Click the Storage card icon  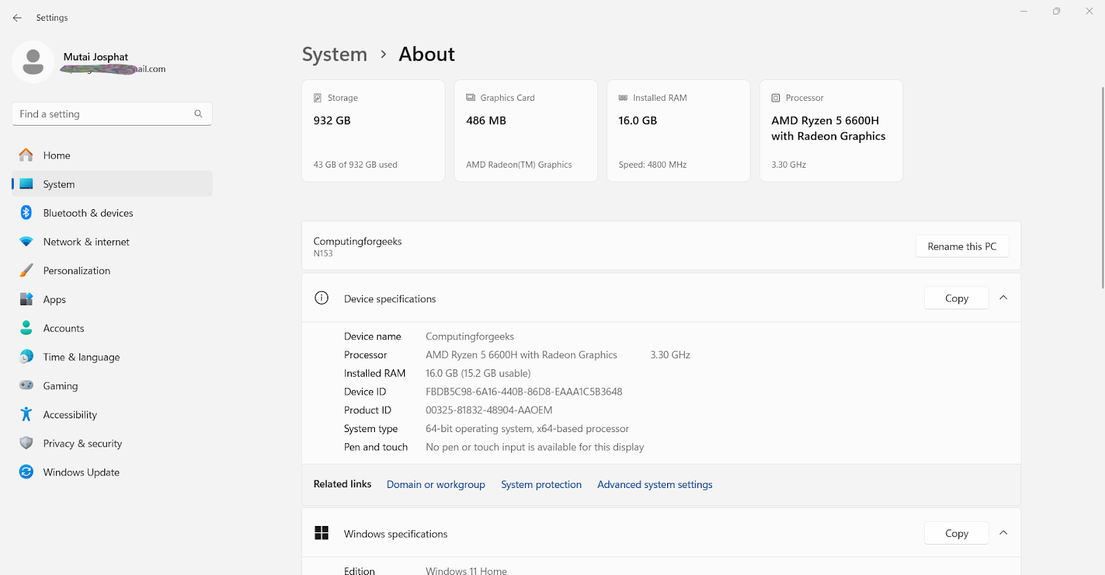tap(318, 98)
